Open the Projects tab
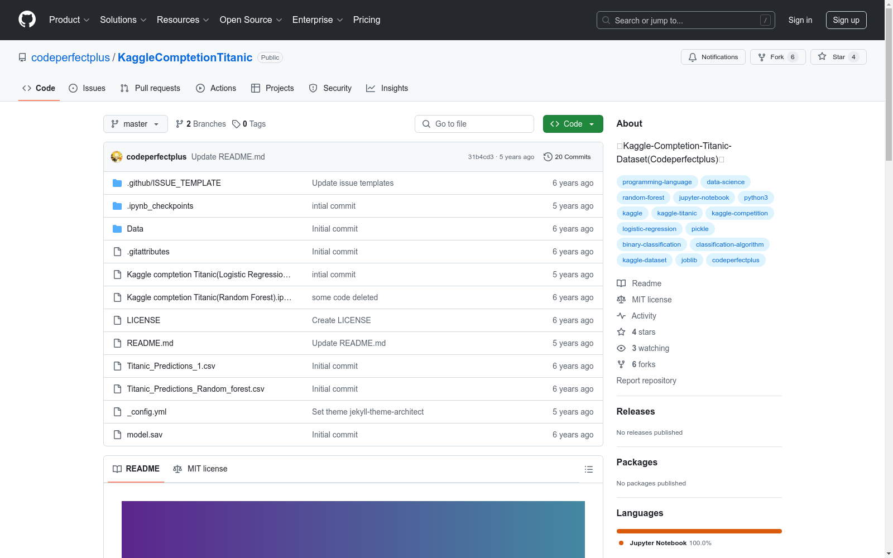The height and width of the screenshot is (558, 893). [272, 88]
